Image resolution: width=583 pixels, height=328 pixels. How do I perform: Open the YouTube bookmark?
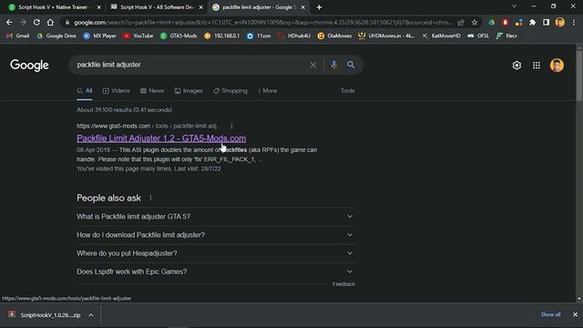pos(138,36)
